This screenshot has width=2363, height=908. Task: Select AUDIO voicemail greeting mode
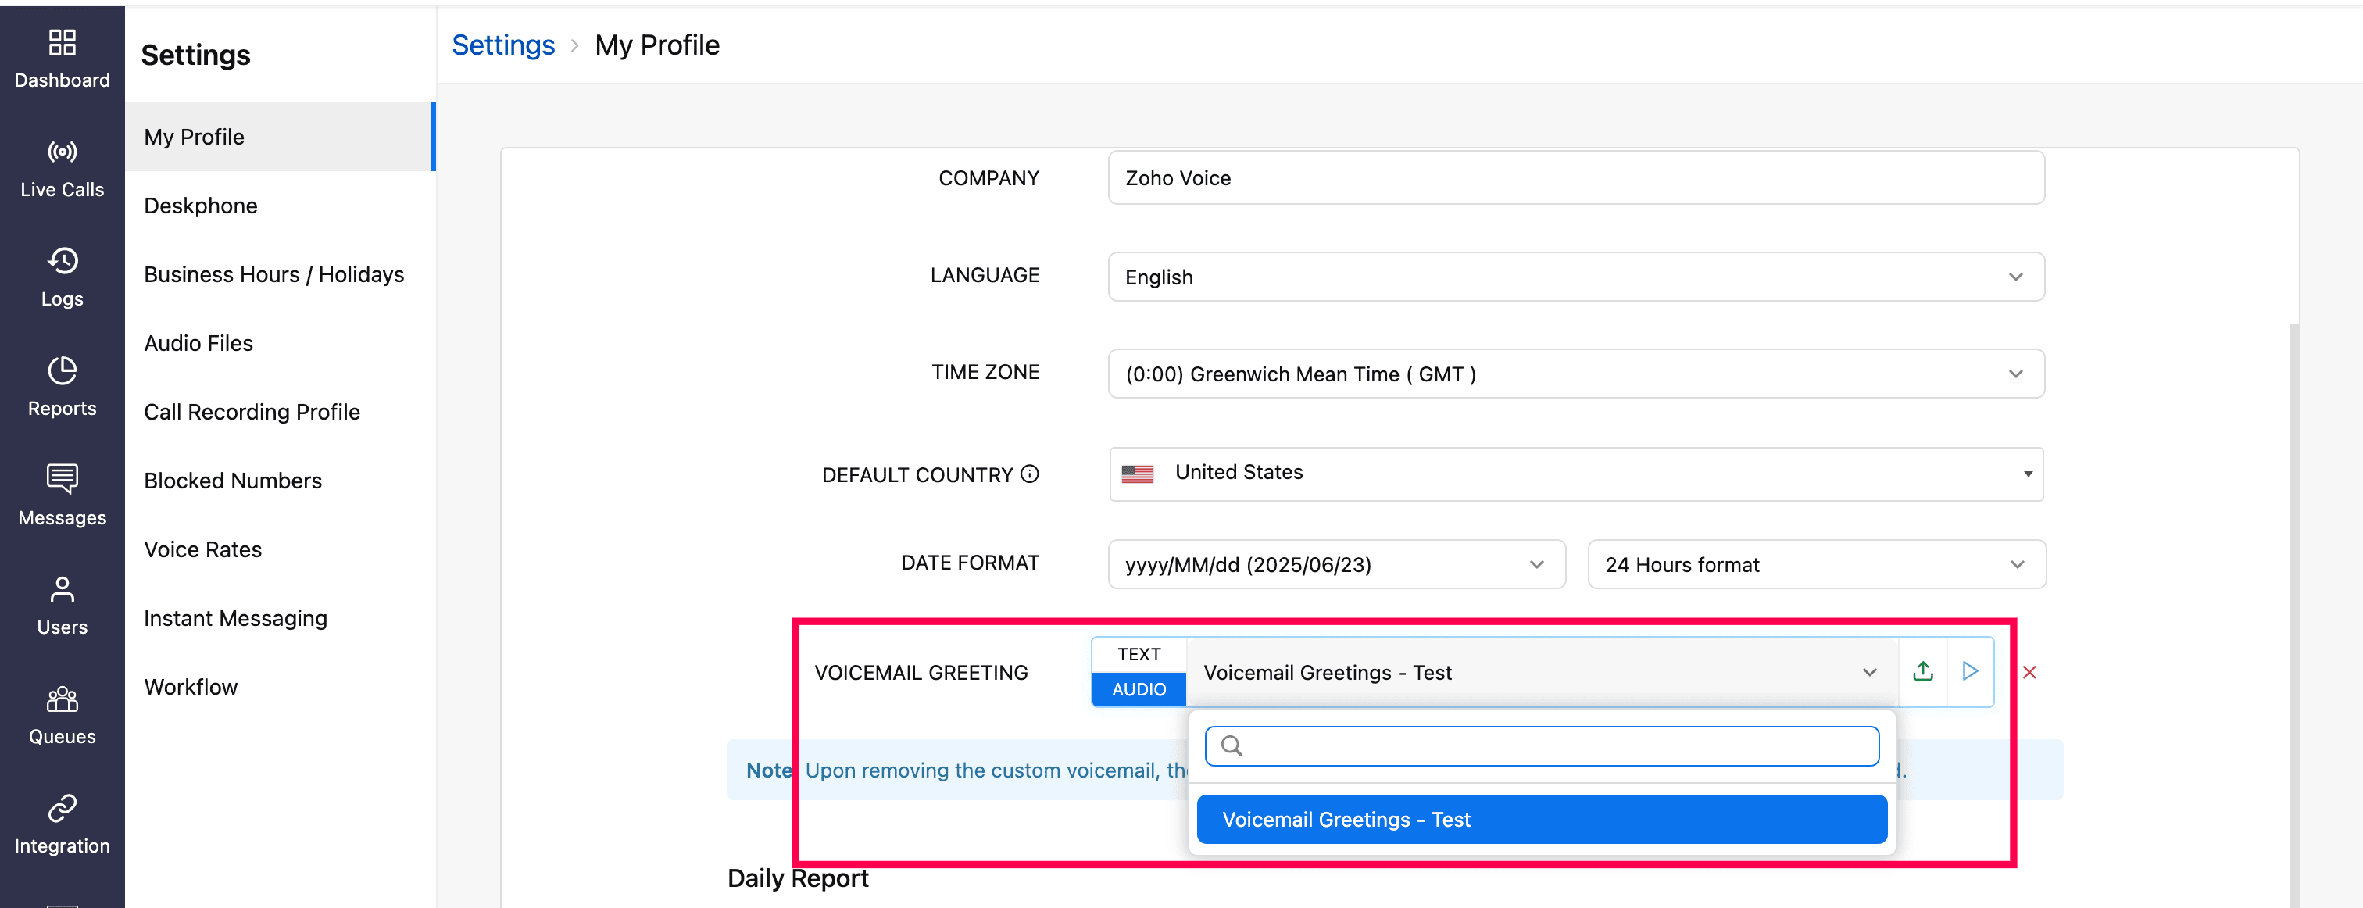coord(1139,688)
